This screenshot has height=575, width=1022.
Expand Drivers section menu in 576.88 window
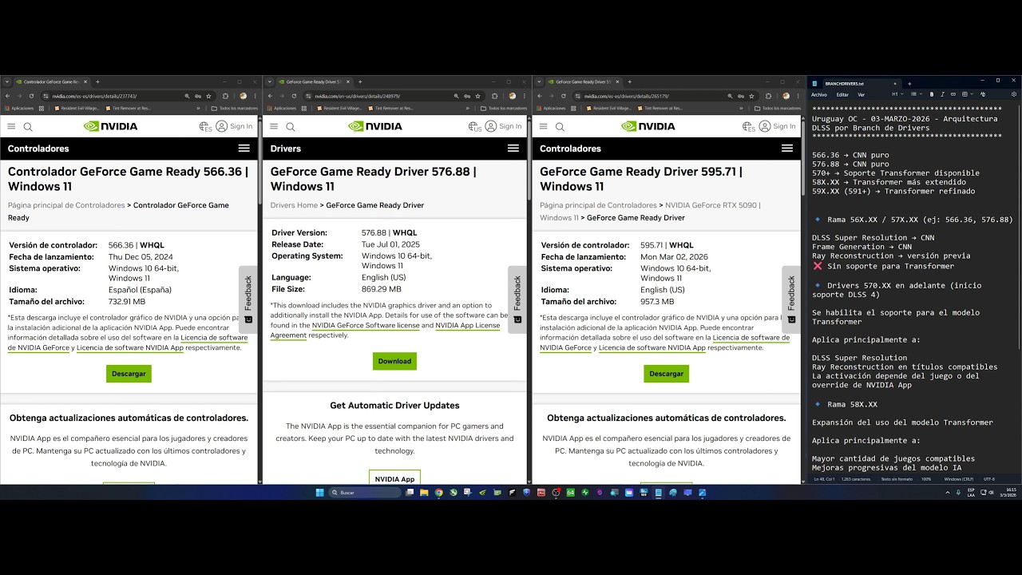(x=513, y=149)
